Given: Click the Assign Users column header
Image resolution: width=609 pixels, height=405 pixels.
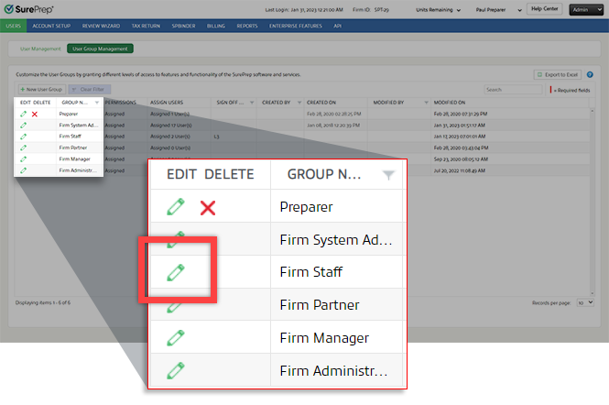Looking at the screenshot, I should pyautogui.click(x=167, y=103).
